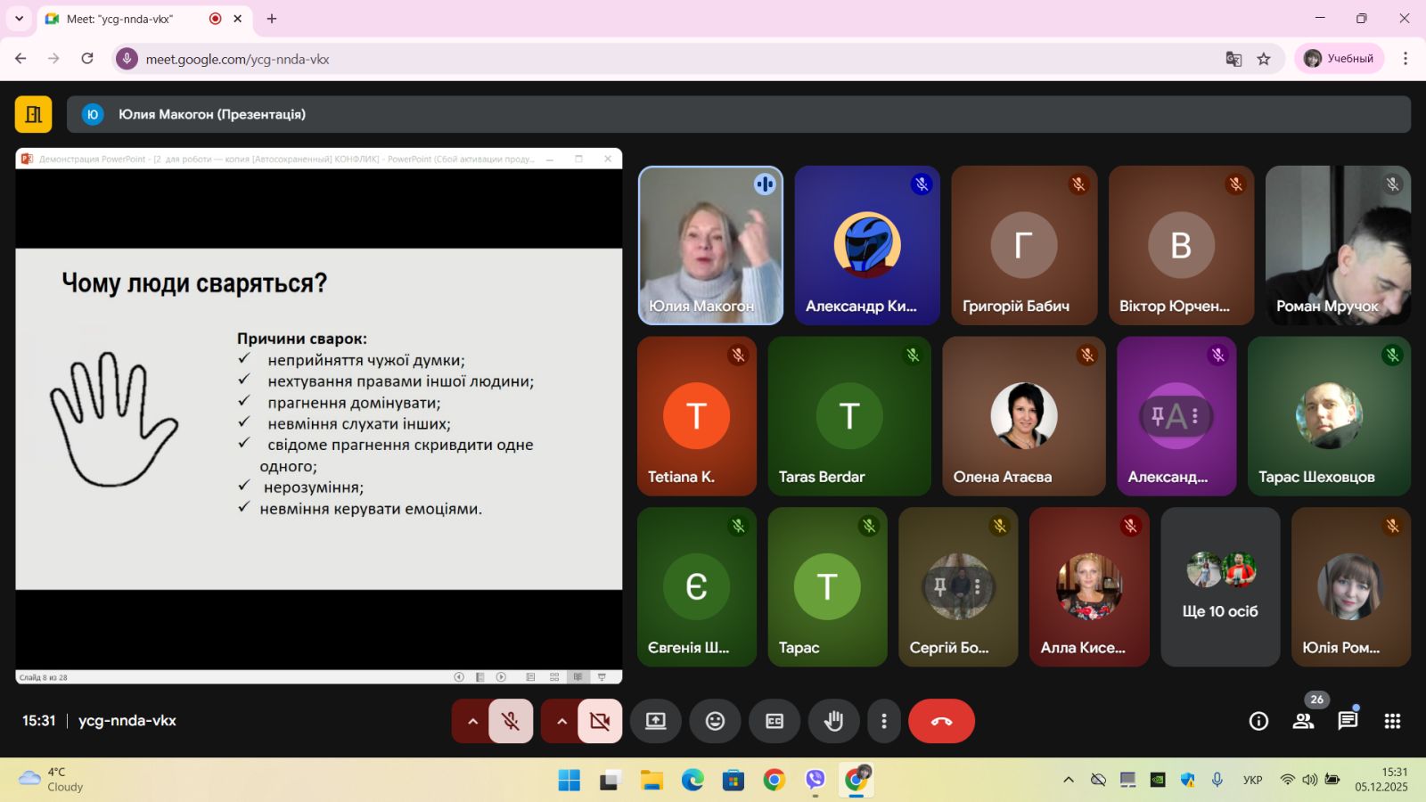Viewport: 1426px width, 802px height.
Task: Open the activities grid menu
Action: click(x=1392, y=721)
